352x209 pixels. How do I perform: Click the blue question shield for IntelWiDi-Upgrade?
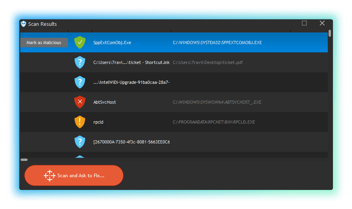(80, 82)
